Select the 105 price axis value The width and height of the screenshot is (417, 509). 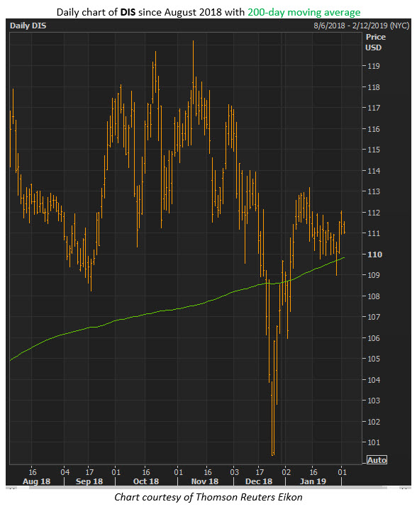tap(374, 359)
